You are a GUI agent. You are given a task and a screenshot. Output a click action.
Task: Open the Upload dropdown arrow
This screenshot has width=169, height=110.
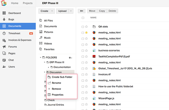[x=71, y=11]
